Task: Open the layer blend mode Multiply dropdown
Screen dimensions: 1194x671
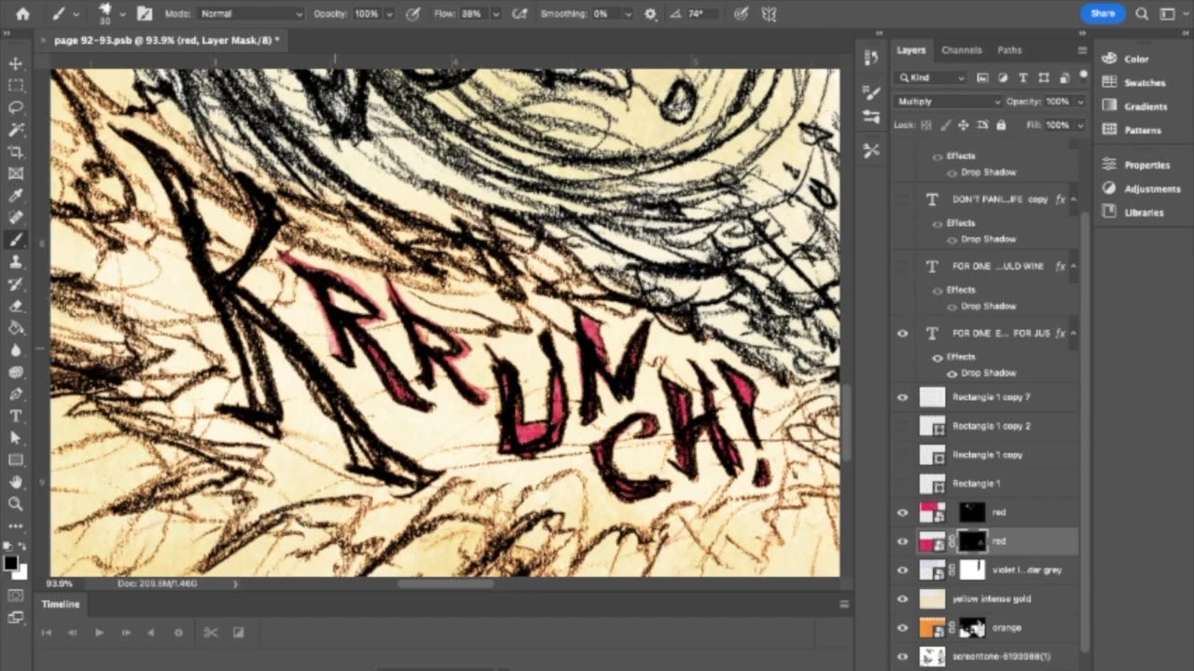Action: point(948,101)
